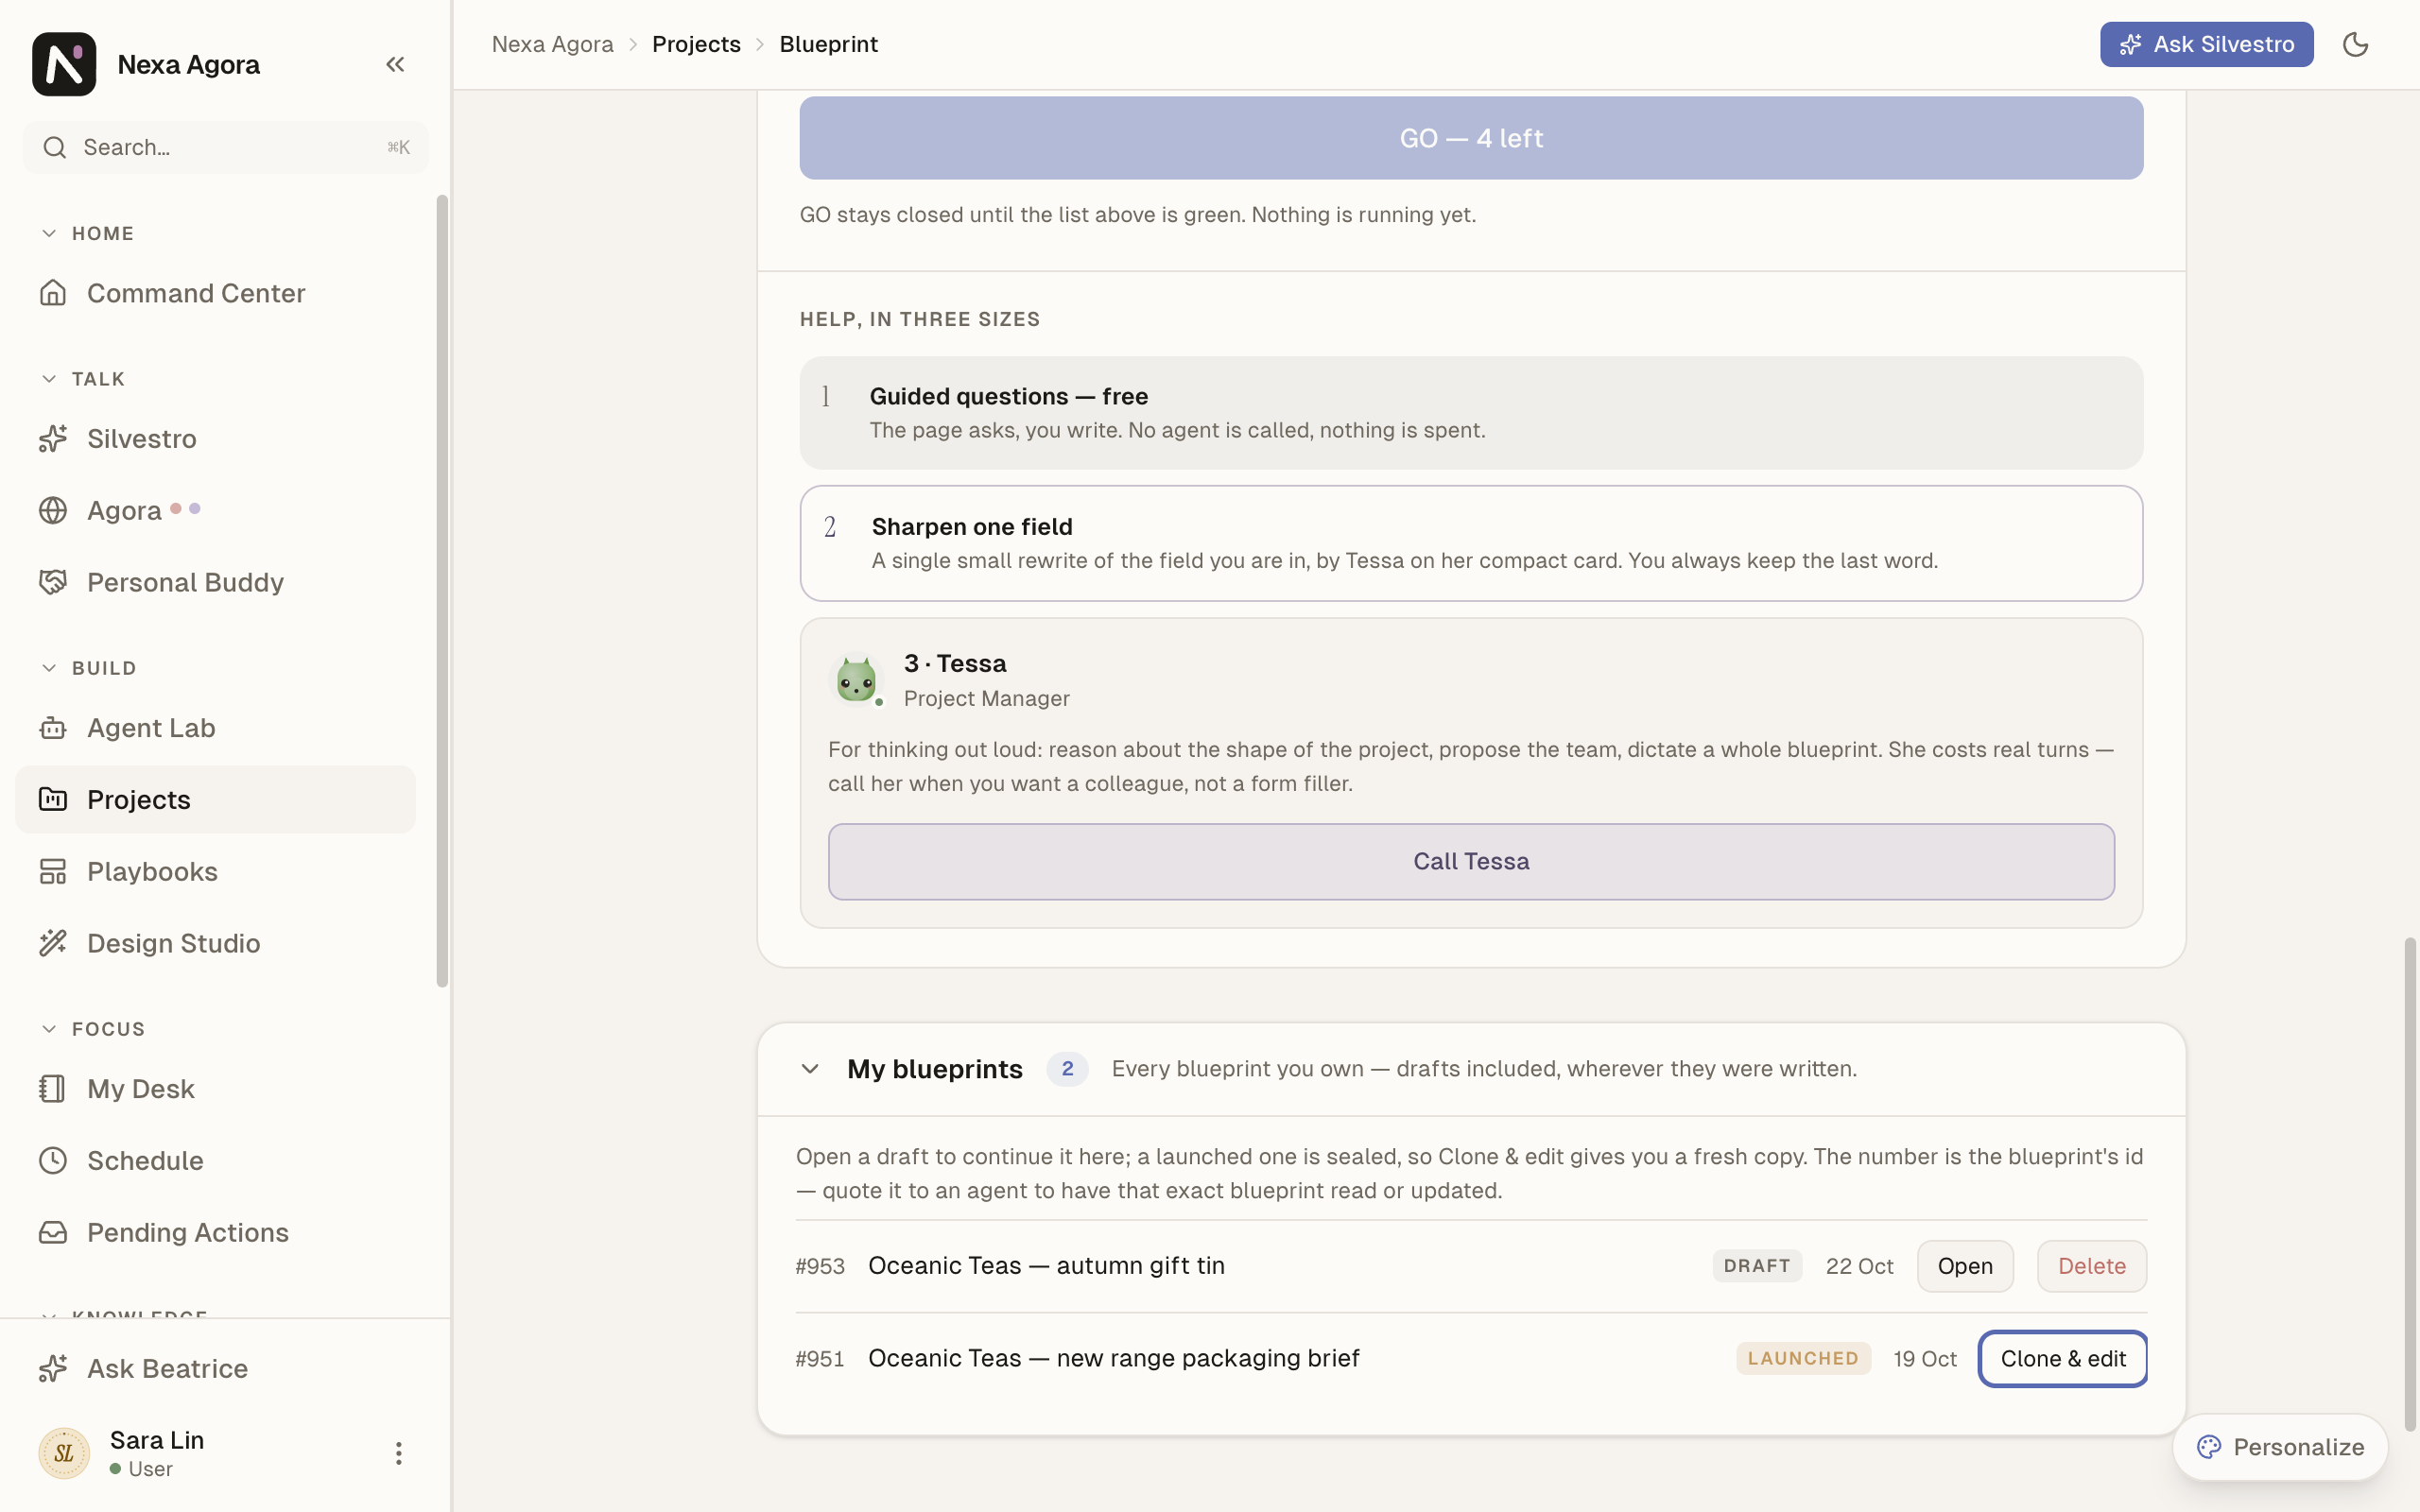Go to Projects breadcrumb
This screenshot has height=1512, width=2420.
696,44
